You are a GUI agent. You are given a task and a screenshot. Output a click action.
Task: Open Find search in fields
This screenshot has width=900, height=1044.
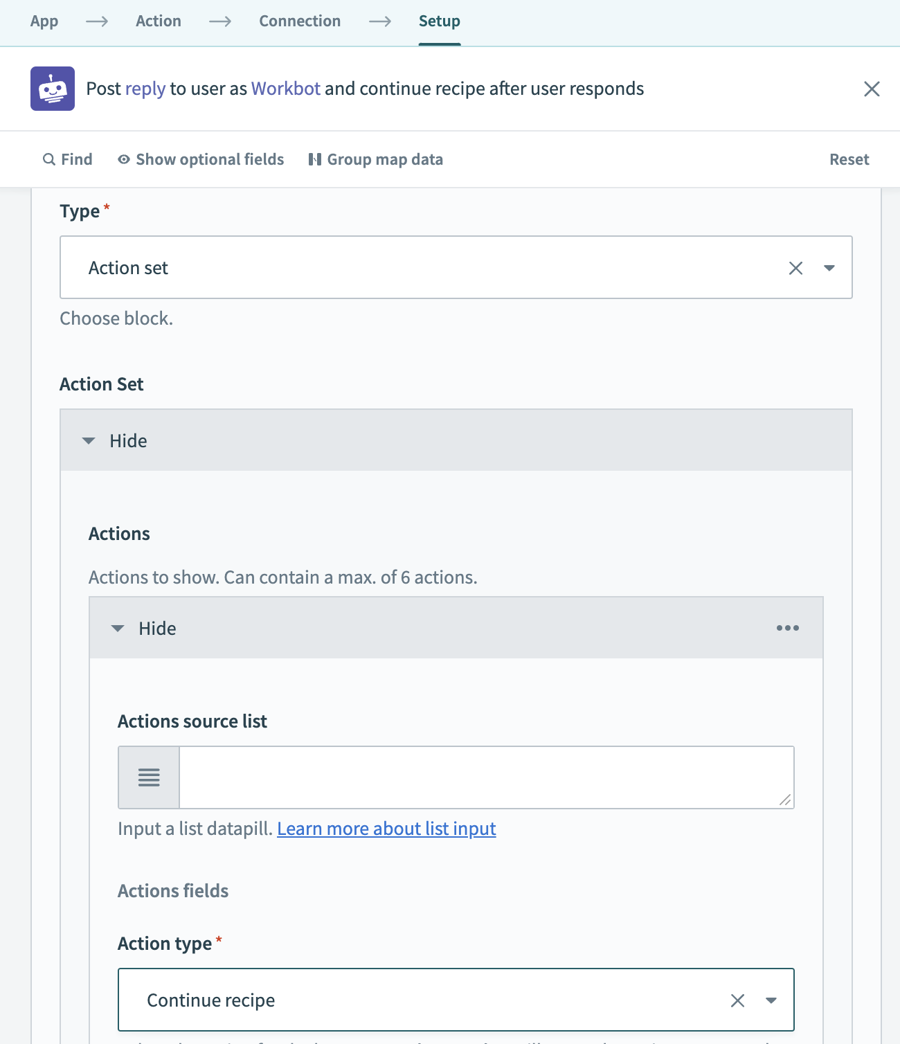[x=67, y=159]
